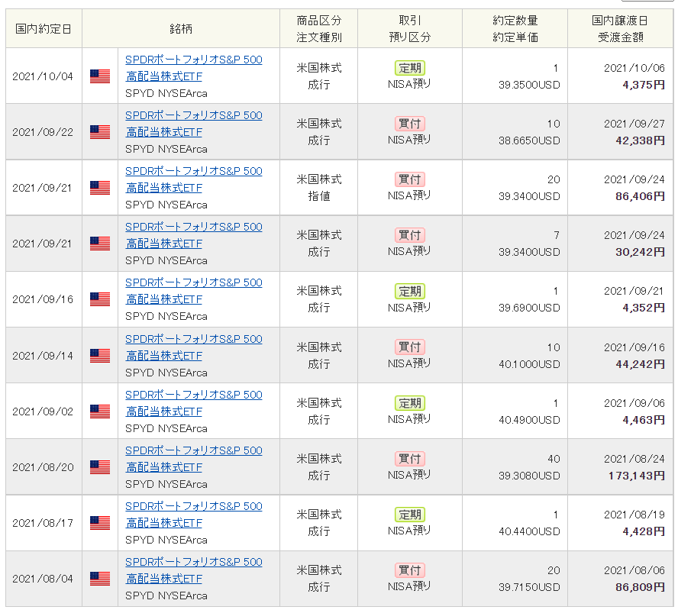Open SPYD ETF link in 2021/10/04 row
The image size is (678, 610).
coord(194,68)
